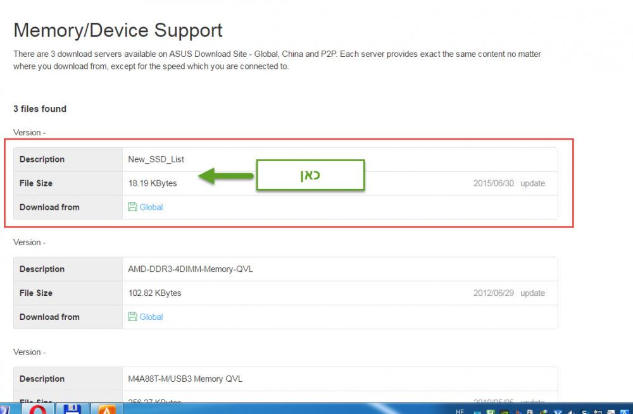Click the save icon beside New_SSD_List Global
Viewport: 633px width, 414px height.
[132, 207]
